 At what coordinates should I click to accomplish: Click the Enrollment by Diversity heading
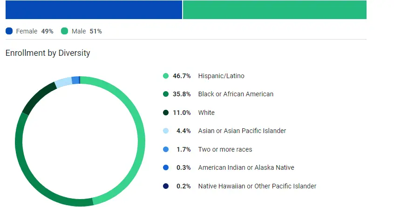(48, 53)
